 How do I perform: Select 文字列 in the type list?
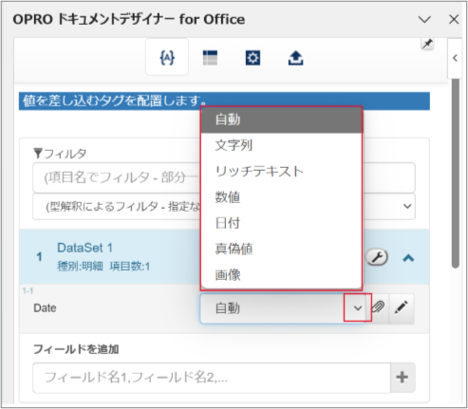pyautogui.click(x=281, y=145)
